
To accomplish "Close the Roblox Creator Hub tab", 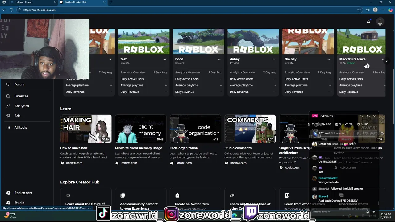I will [x=104, y=2].
